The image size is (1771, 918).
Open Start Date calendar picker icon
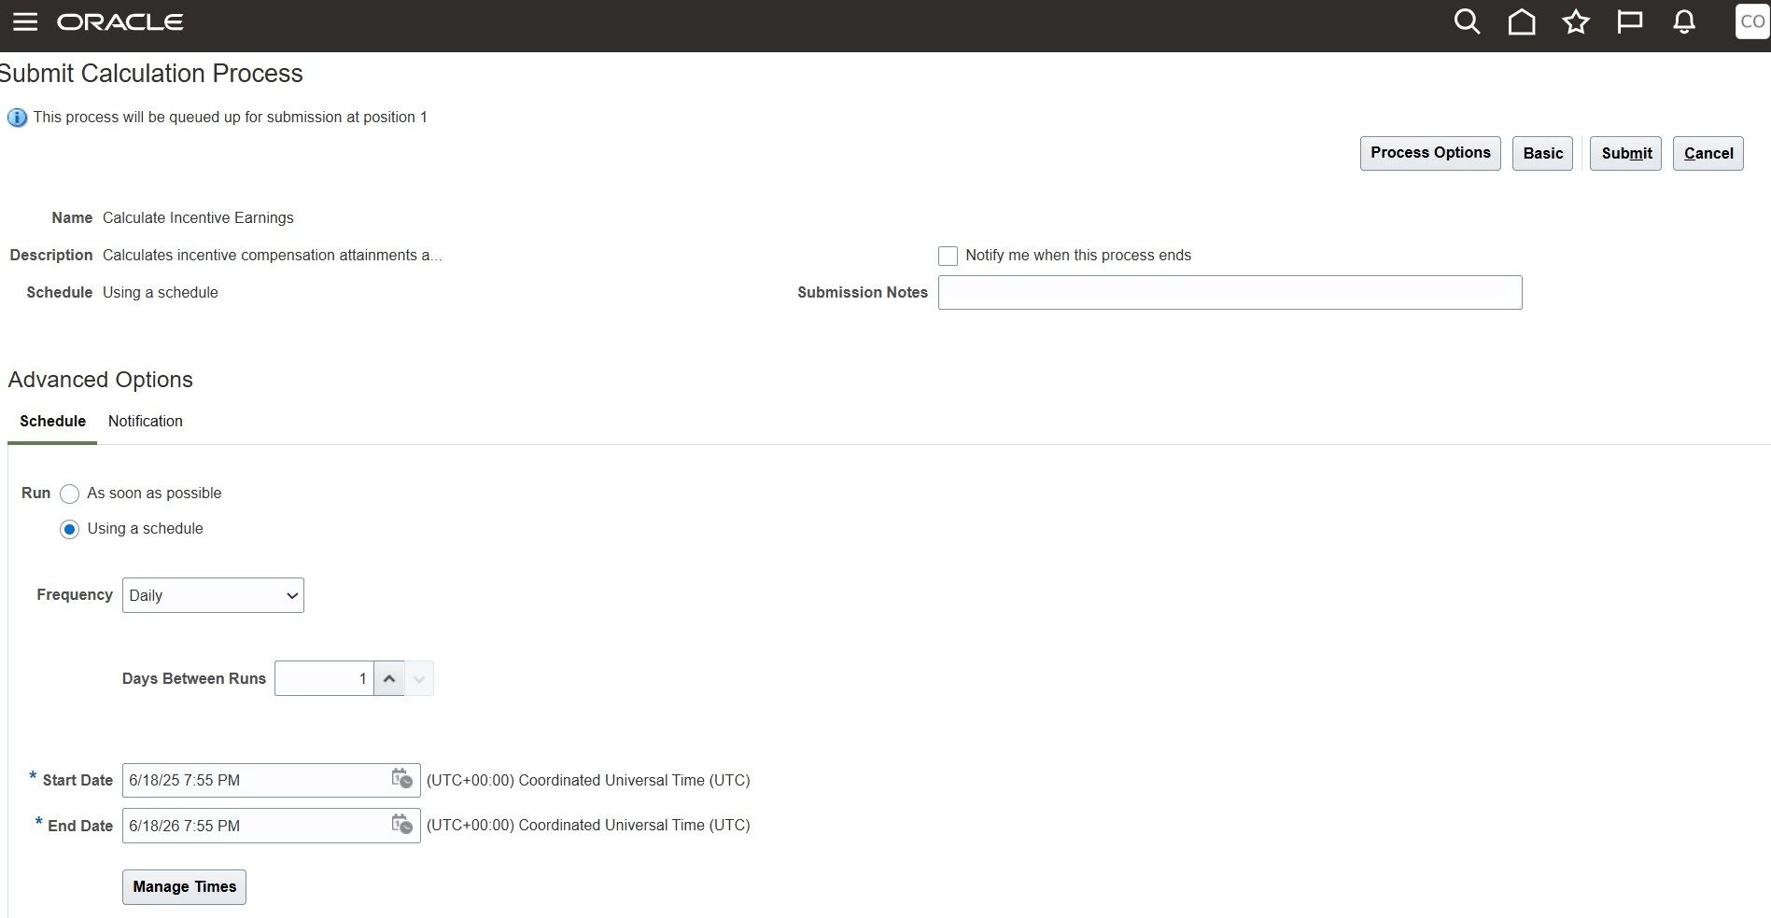coord(402,779)
